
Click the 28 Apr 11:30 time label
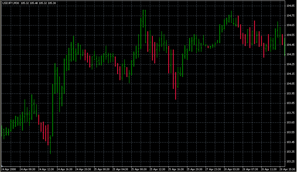point(269,169)
